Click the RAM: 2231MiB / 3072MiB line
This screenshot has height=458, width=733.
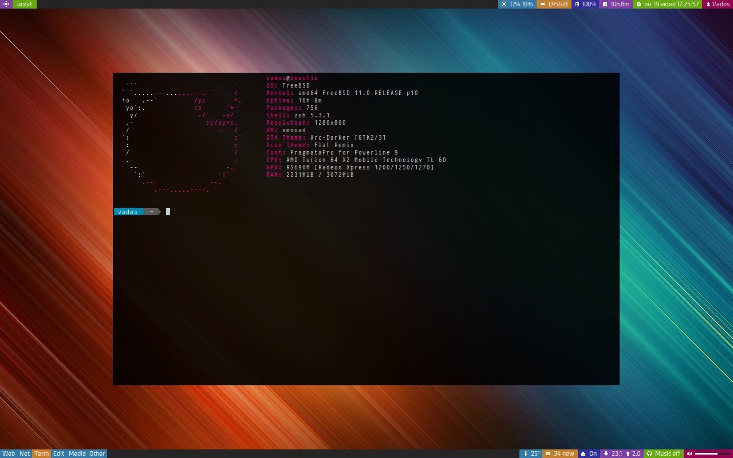tap(310, 175)
